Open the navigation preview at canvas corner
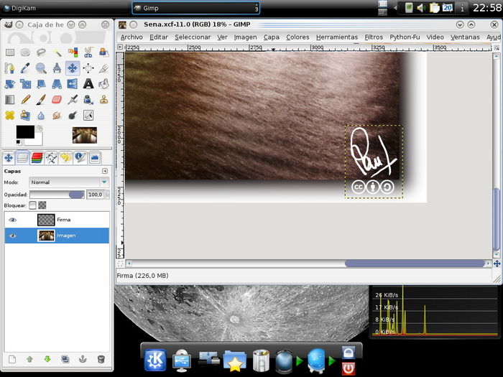The height and width of the screenshot is (377, 503). point(497,264)
